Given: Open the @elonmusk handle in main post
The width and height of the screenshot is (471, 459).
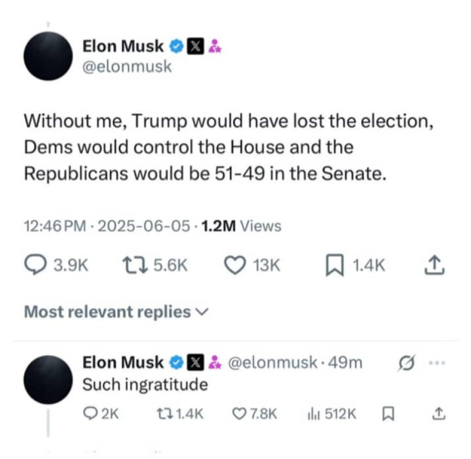Looking at the screenshot, I should (x=126, y=66).
